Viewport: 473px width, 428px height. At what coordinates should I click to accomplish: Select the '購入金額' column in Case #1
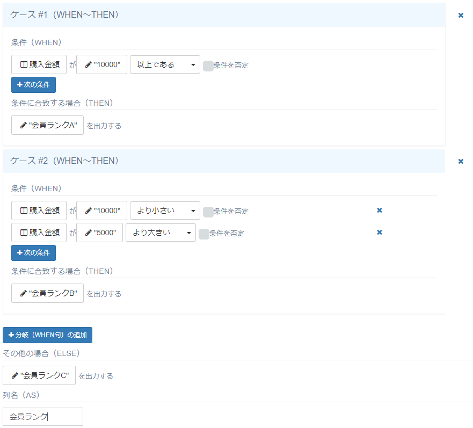(39, 65)
